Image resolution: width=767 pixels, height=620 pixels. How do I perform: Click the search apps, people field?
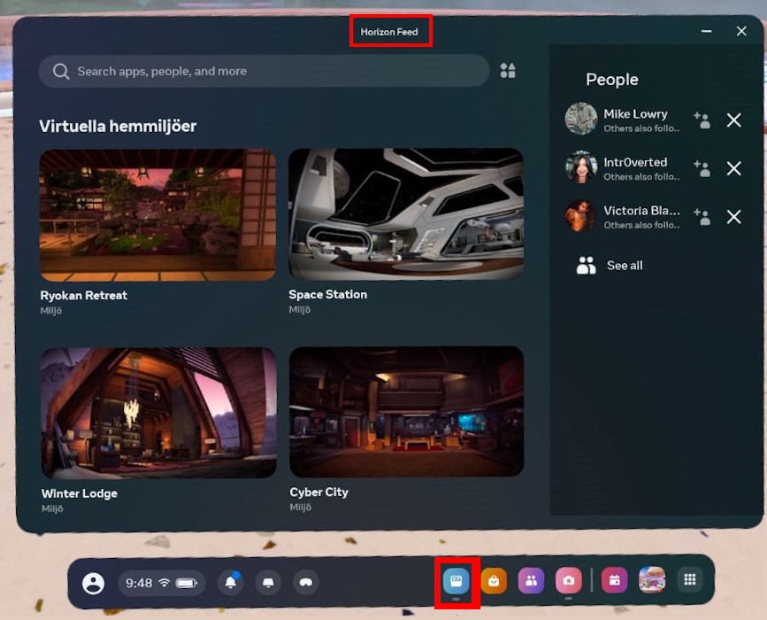pos(264,71)
